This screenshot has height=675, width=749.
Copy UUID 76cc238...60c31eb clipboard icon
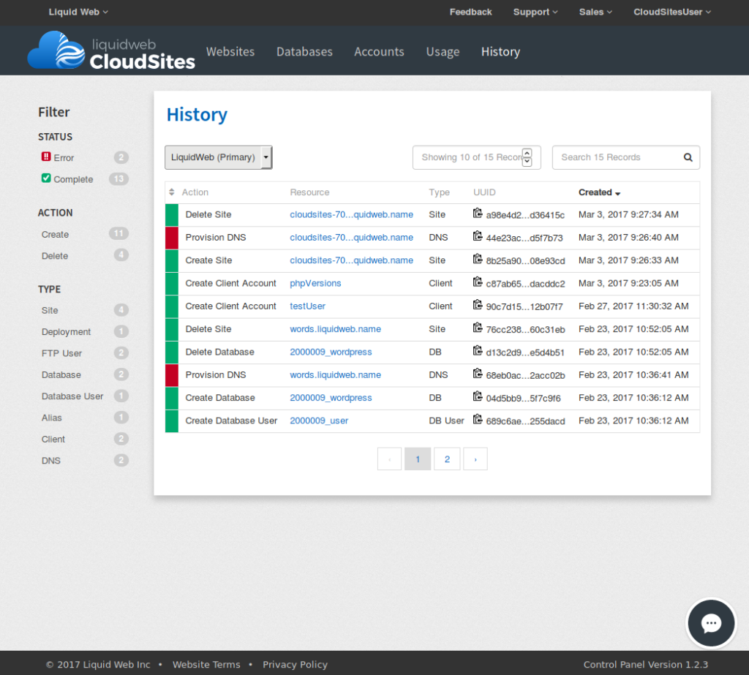(x=477, y=328)
